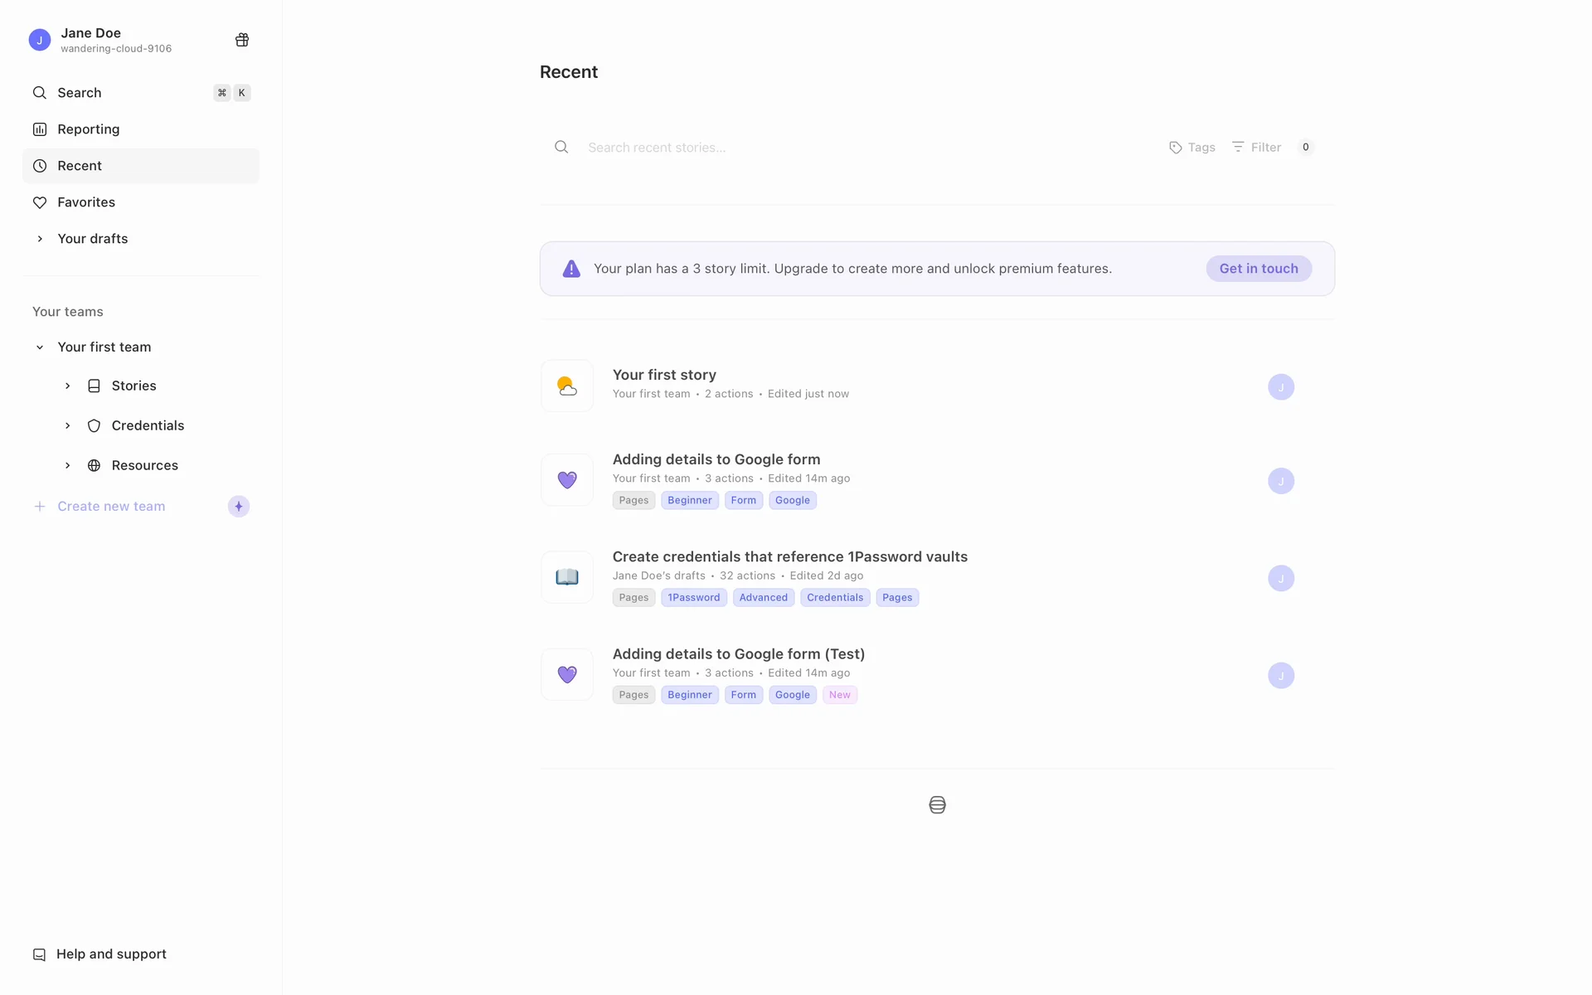Click the book icon of the 1Password credentials story

tap(567, 577)
